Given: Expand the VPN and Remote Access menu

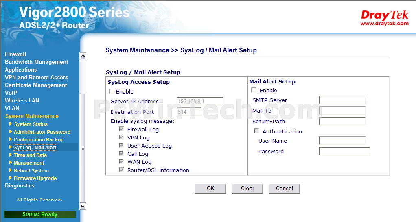Looking at the screenshot, I should pos(36,77).
